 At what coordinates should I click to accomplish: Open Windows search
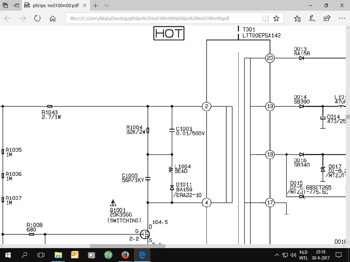[x=24, y=255]
